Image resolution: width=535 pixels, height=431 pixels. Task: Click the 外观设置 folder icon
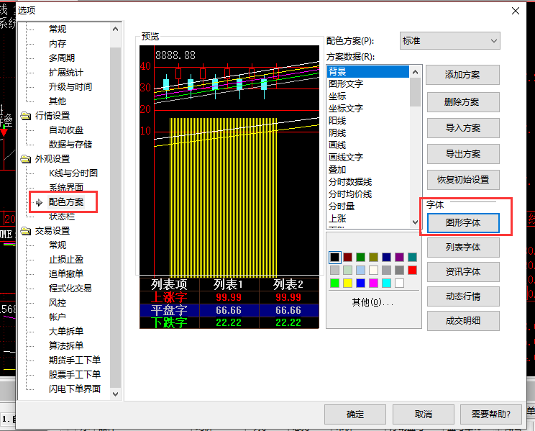(26, 159)
